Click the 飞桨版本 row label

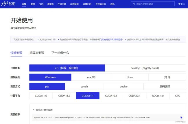(x=15, y=68)
